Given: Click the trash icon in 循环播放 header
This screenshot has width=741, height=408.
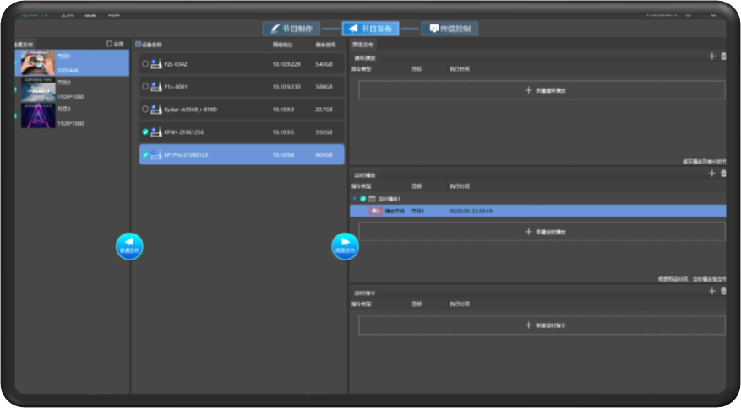Looking at the screenshot, I should pyautogui.click(x=723, y=56).
